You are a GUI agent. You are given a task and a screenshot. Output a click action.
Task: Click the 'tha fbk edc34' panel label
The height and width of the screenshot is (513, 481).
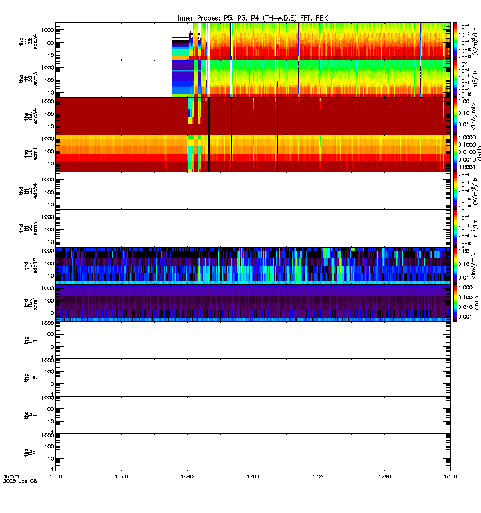(31, 116)
